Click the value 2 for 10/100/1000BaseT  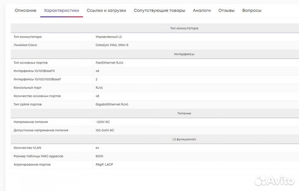point(96,79)
